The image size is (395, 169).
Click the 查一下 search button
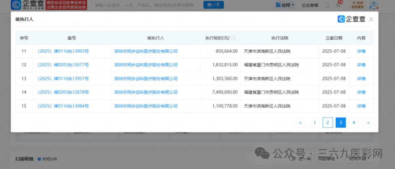point(214,5)
